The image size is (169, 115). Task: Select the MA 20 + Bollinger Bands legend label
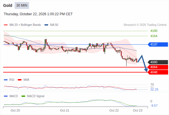pyautogui.click(x=25, y=25)
